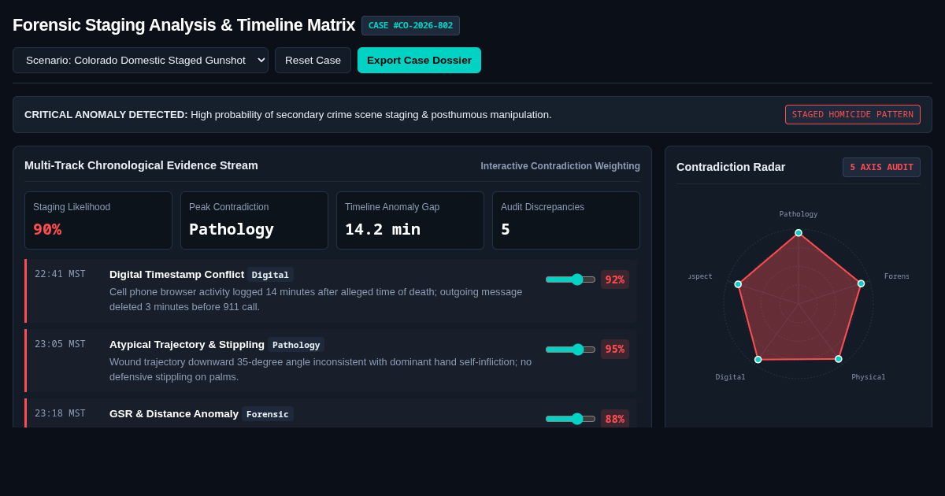Click the Pathology radar axis label

click(x=799, y=214)
